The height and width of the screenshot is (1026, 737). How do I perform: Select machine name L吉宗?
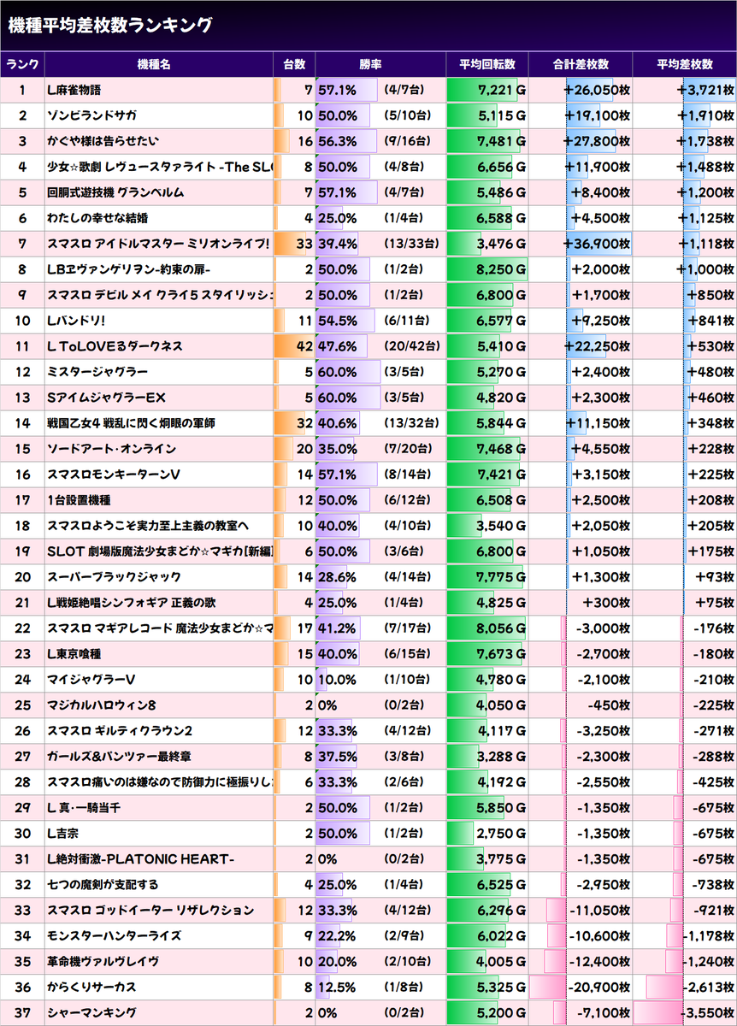pyautogui.click(x=63, y=834)
